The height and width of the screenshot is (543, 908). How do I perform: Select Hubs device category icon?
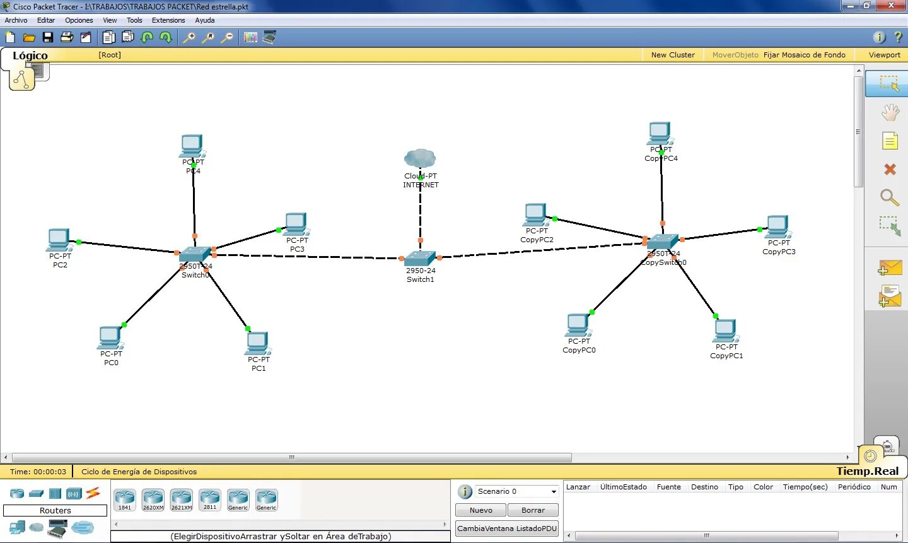click(x=55, y=493)
